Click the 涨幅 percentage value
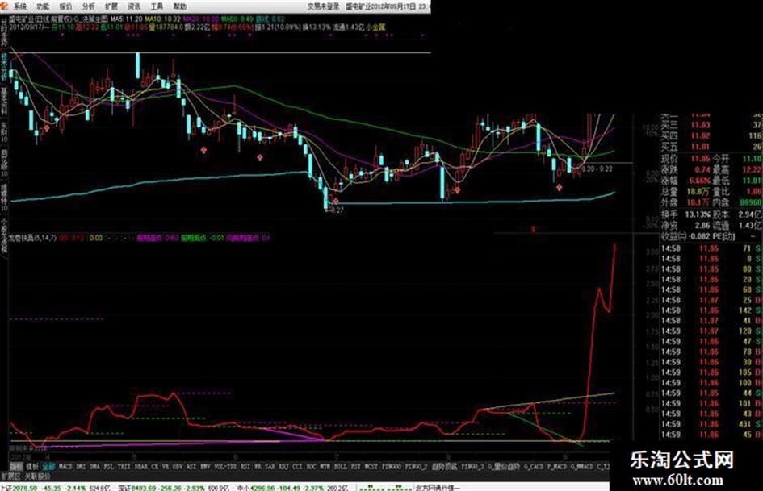This screenshot has width=763, height=491. (x=700, y=180)
